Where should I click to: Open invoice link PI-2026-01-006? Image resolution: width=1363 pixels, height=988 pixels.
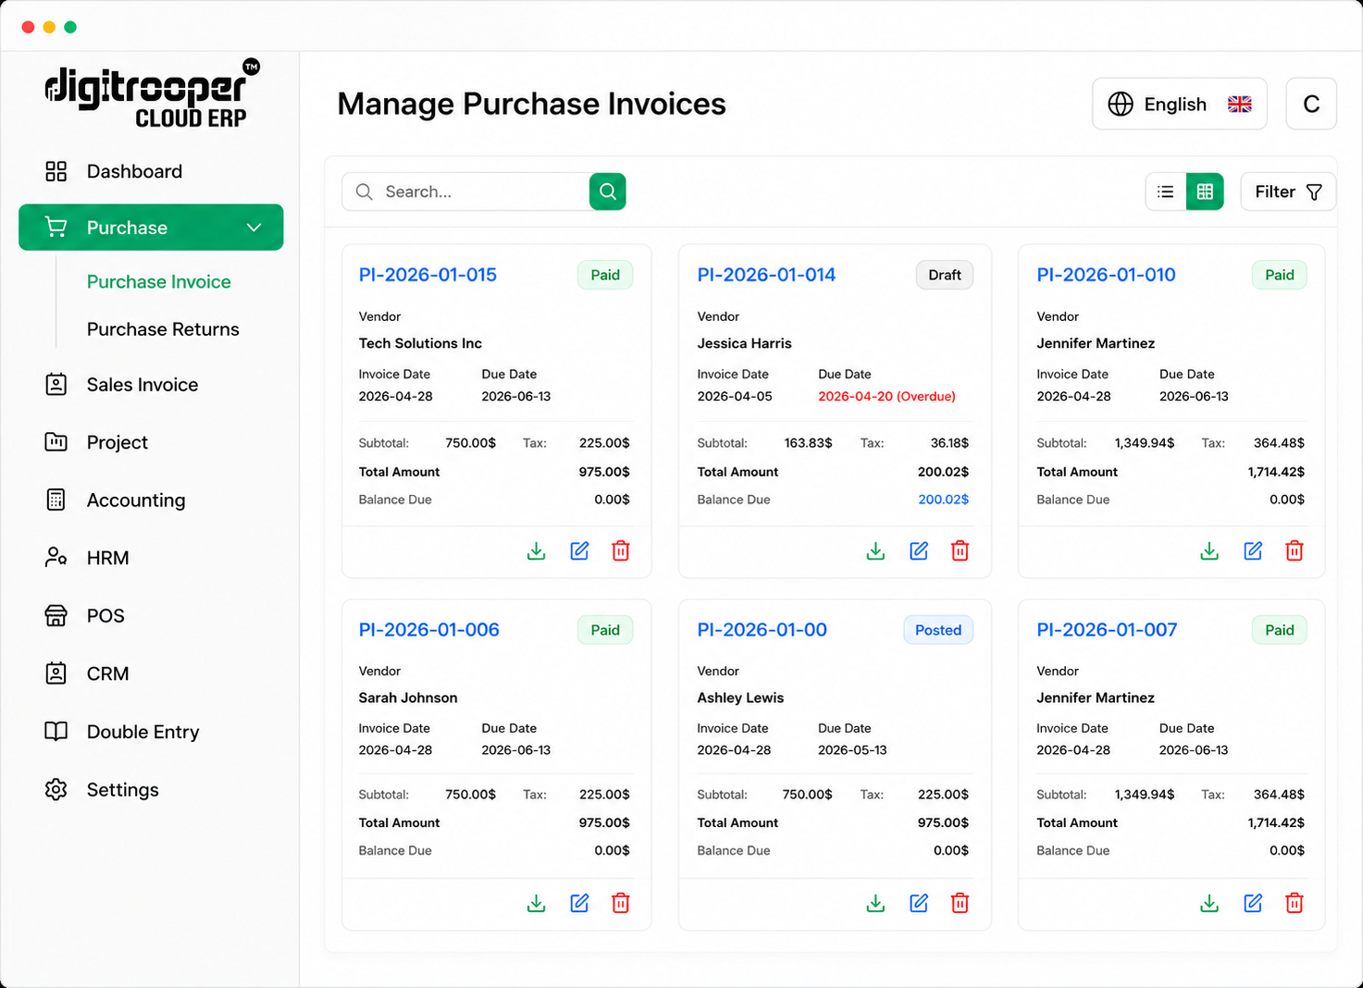pos(428,630)
